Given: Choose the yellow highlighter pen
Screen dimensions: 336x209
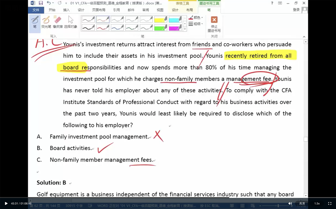Looking at the screenshot, I should pyautogui.click(x=161, y=19).
